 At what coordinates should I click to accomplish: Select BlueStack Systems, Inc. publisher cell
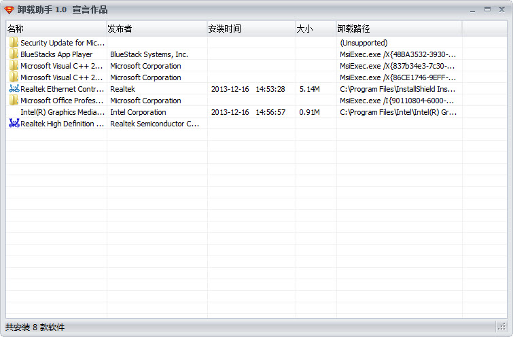pyautogui.click(x=149, y=54)
